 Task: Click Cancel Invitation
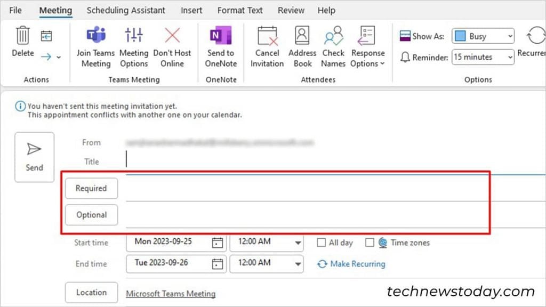[x=267, y=45]
